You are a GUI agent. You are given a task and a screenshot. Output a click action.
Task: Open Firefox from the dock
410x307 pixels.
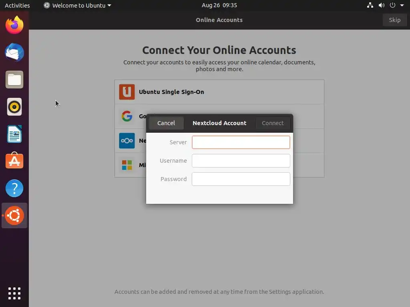[x=14, y=25]
